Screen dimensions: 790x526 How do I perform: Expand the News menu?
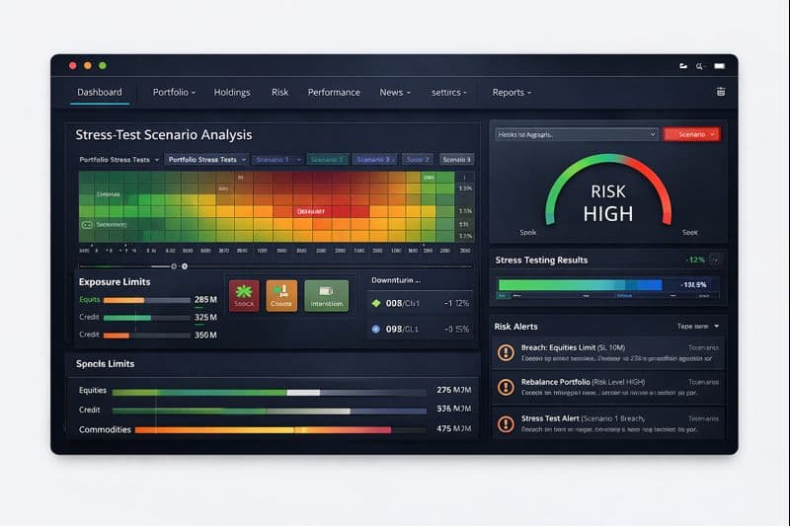pyautogui.click(x=395, y=92)
